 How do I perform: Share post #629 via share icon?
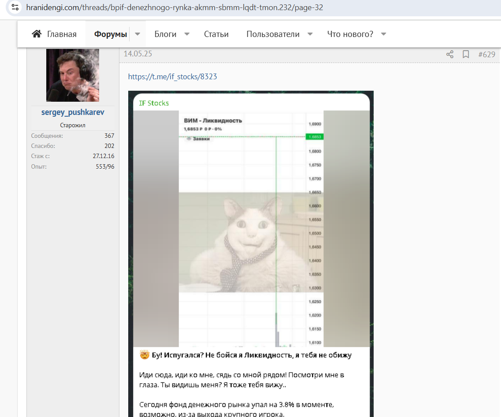[x=449, y=54]
